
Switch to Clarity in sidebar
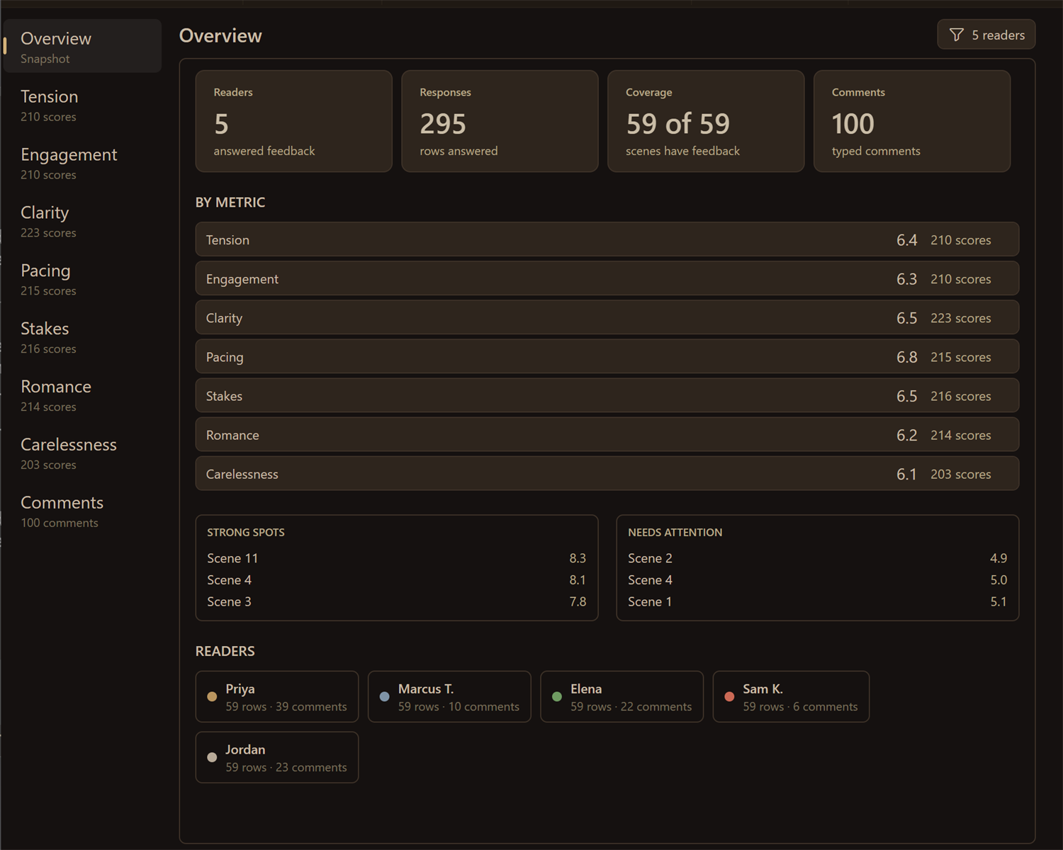pyautogui.click(x=82, y=221)
